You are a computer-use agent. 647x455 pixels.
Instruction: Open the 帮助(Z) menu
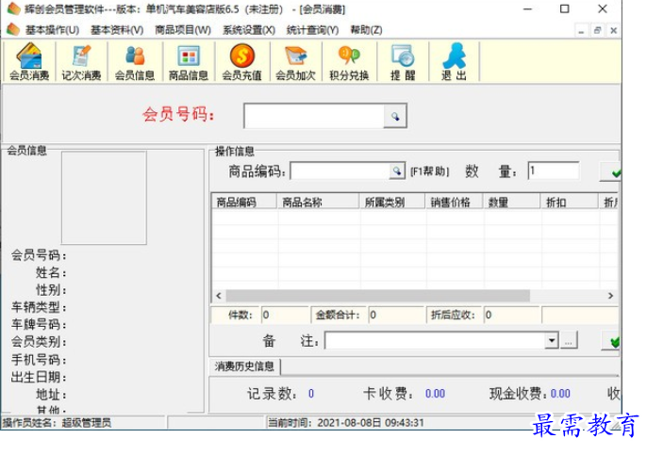(x=366, y=30)
